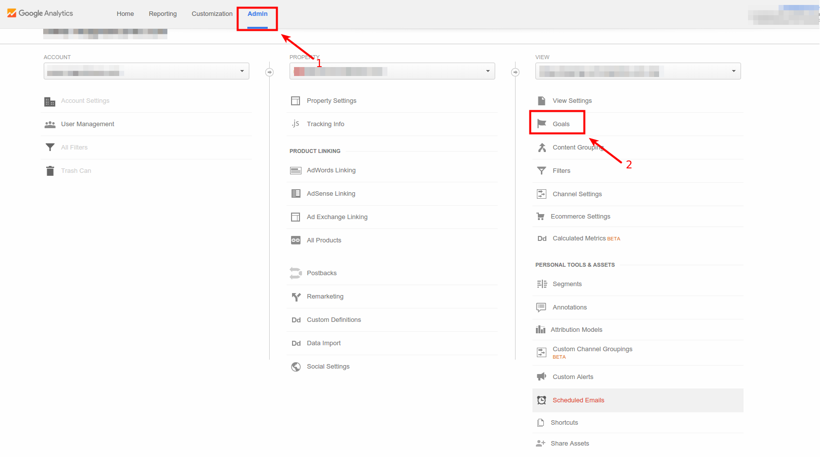Select the Admin tab

pyautogui.click(x=258, y=14)
